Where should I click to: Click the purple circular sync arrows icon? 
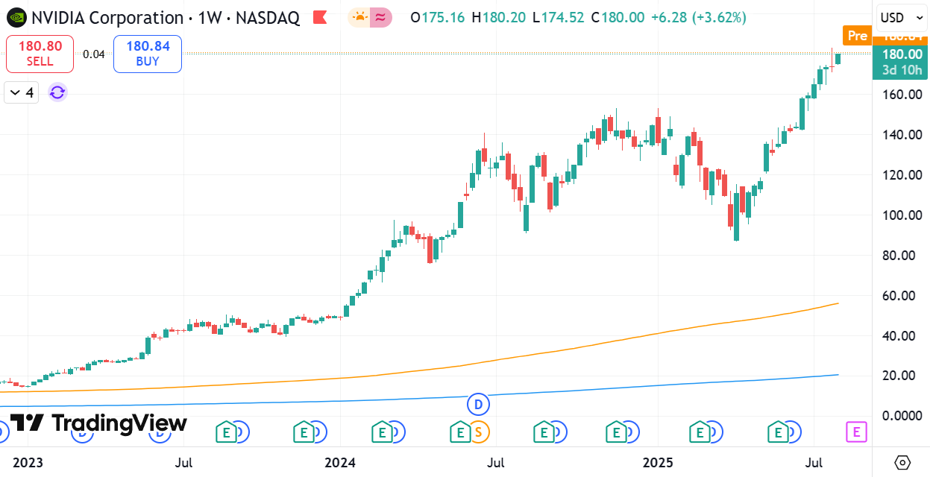57,92
